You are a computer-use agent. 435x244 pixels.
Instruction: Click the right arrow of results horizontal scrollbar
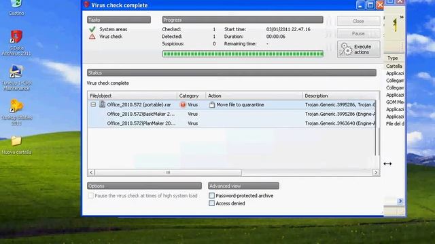tap(376, 172)
